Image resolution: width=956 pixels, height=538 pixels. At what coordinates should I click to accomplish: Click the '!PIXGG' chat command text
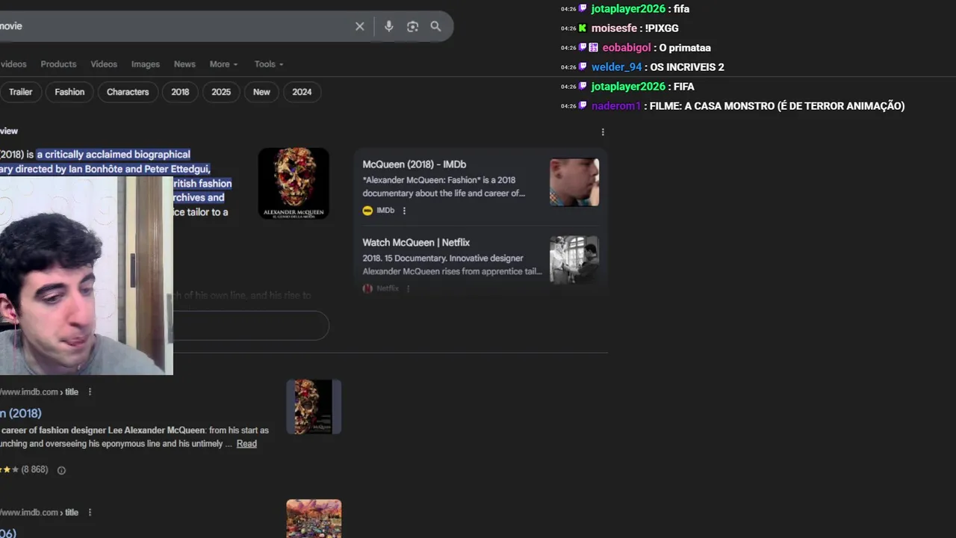[x=662, y=28]
